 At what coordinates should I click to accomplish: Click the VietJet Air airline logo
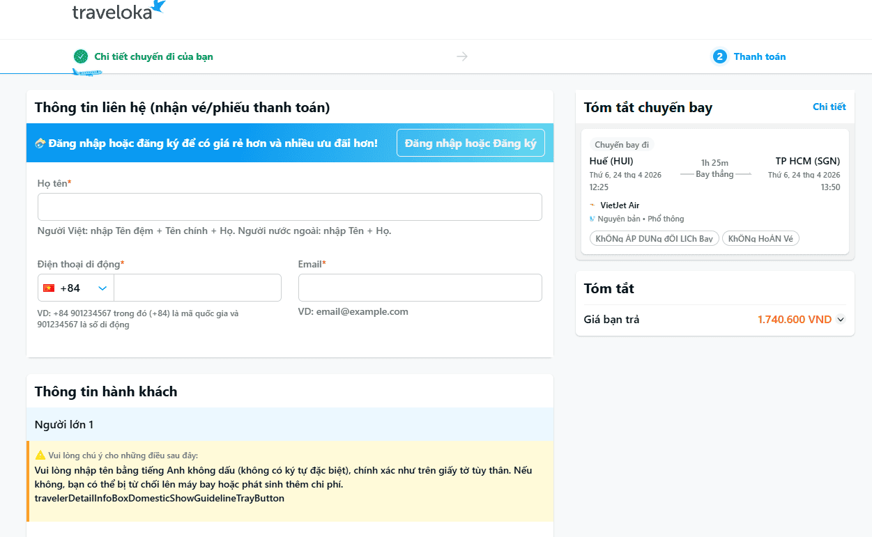(x=592, y=205)
